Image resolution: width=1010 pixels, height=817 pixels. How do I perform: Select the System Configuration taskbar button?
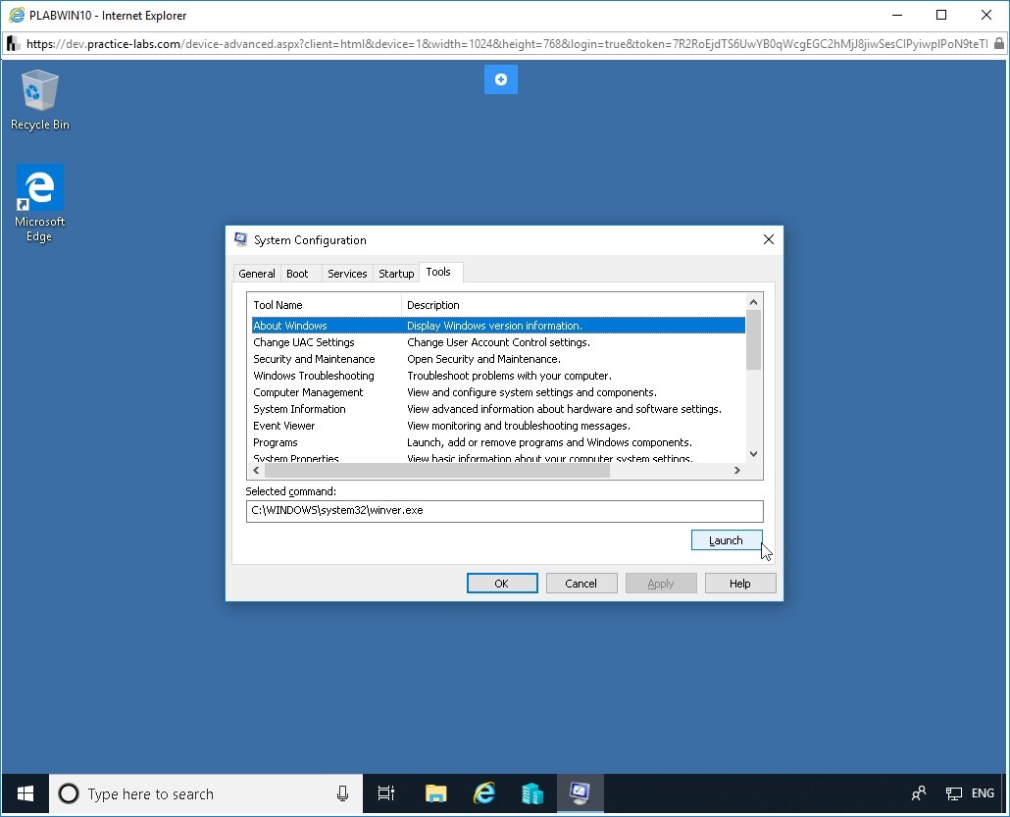coord(580,793)
